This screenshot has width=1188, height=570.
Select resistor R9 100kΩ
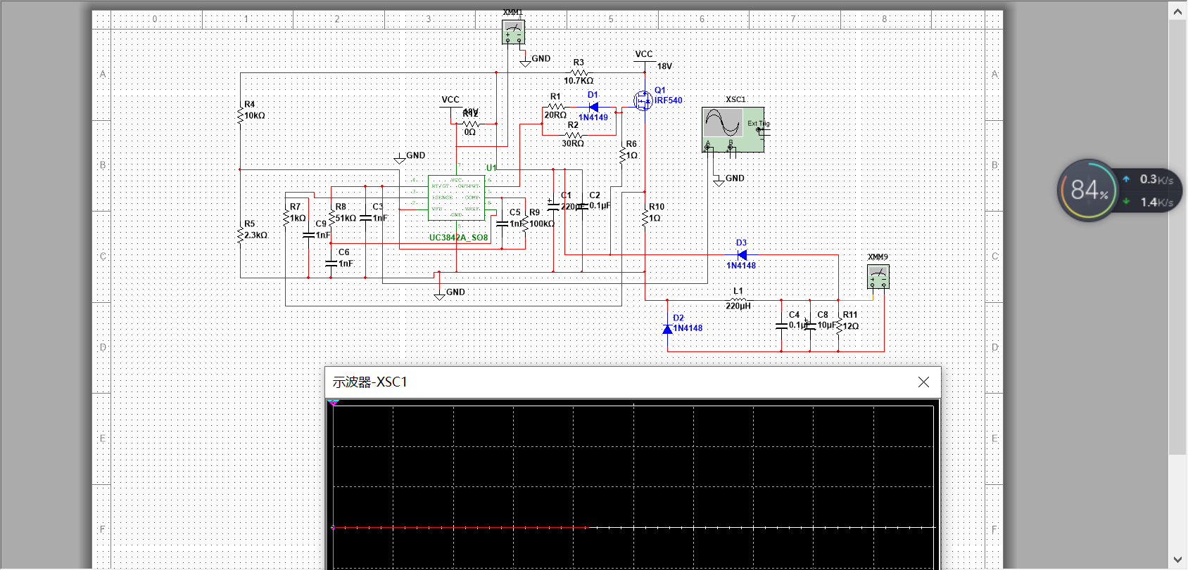[525, 224]
